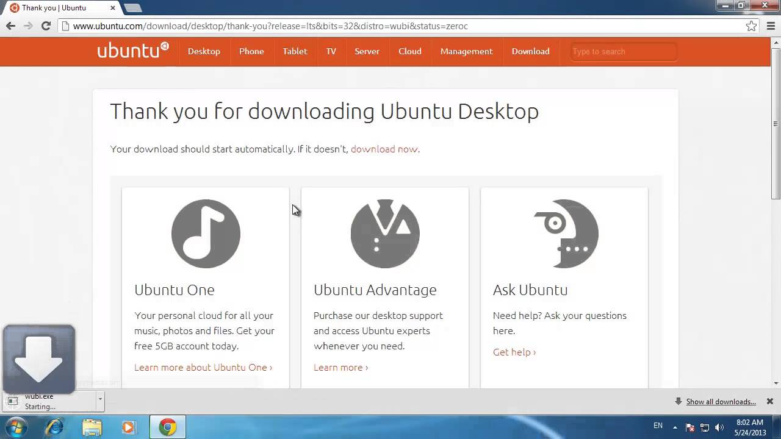This screenshot has width=781, height=439.
Task: Click the 'Ubuntu Advantage' card heading
Action: (375, 290)
